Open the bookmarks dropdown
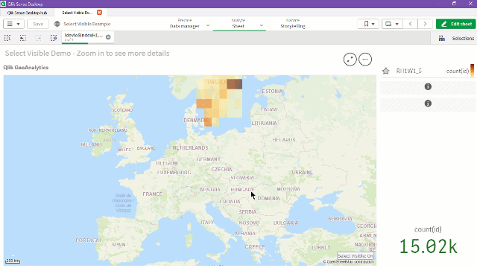 (x=368, y=24)
